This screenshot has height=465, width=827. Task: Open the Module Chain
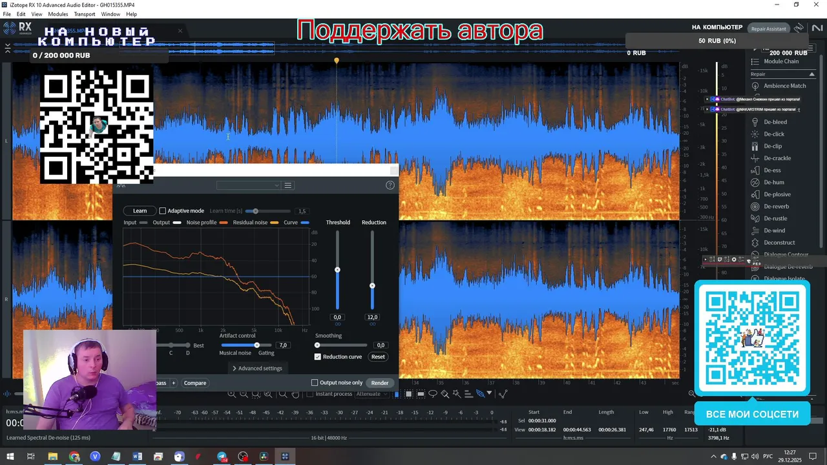780,61
